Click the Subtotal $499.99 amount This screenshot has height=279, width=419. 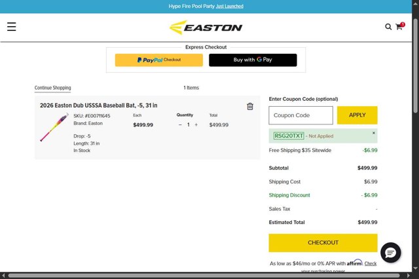[367, 168]
